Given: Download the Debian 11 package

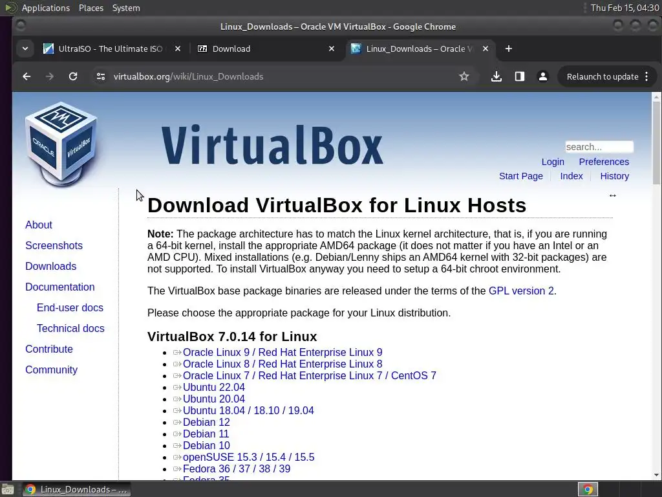Looking at the screenshot, I should [206, 434].
